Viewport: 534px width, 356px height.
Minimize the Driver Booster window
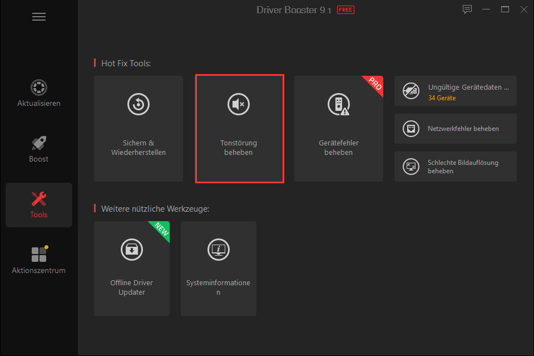click(486, 9)
